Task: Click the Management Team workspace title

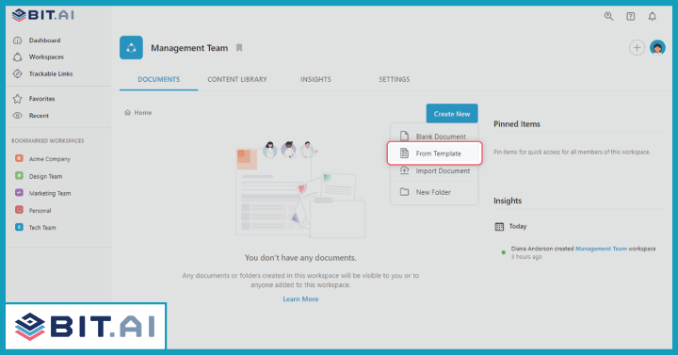Action: tap(189, 48)
